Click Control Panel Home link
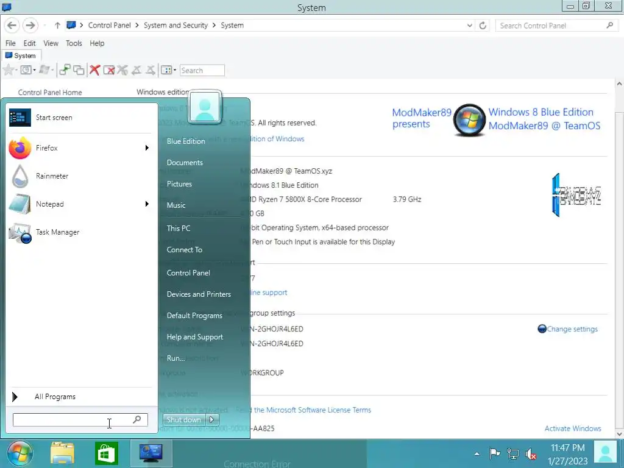The width and height of the screenshot is (624, 468). coord(50,93)
